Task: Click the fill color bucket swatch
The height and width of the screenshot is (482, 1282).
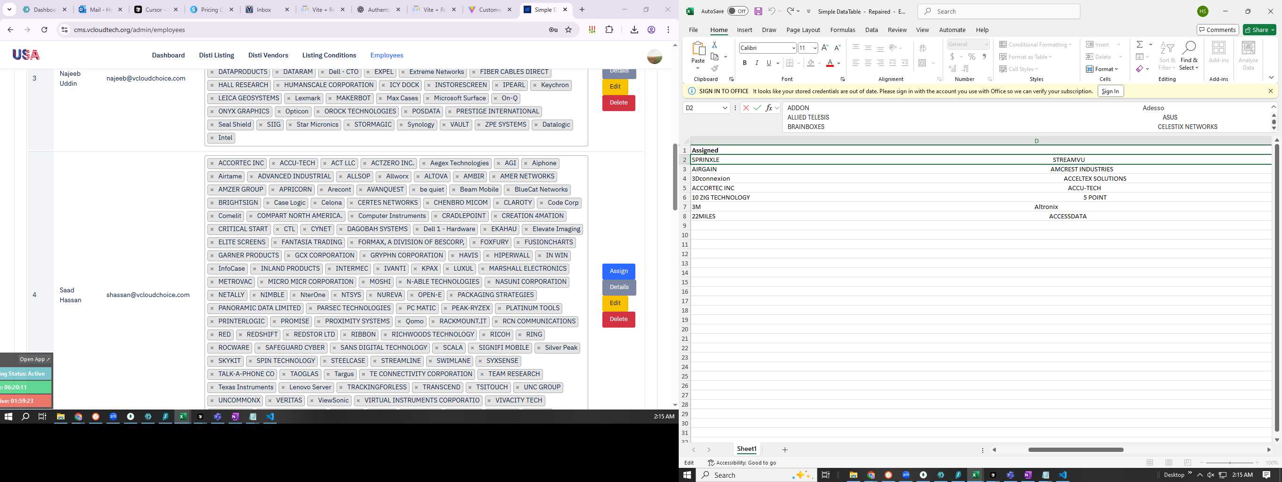Action: (811, 63)
